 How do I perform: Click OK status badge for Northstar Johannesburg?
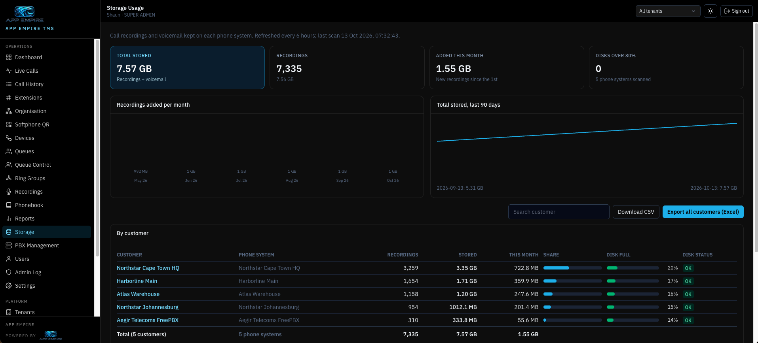pos(688,307)
